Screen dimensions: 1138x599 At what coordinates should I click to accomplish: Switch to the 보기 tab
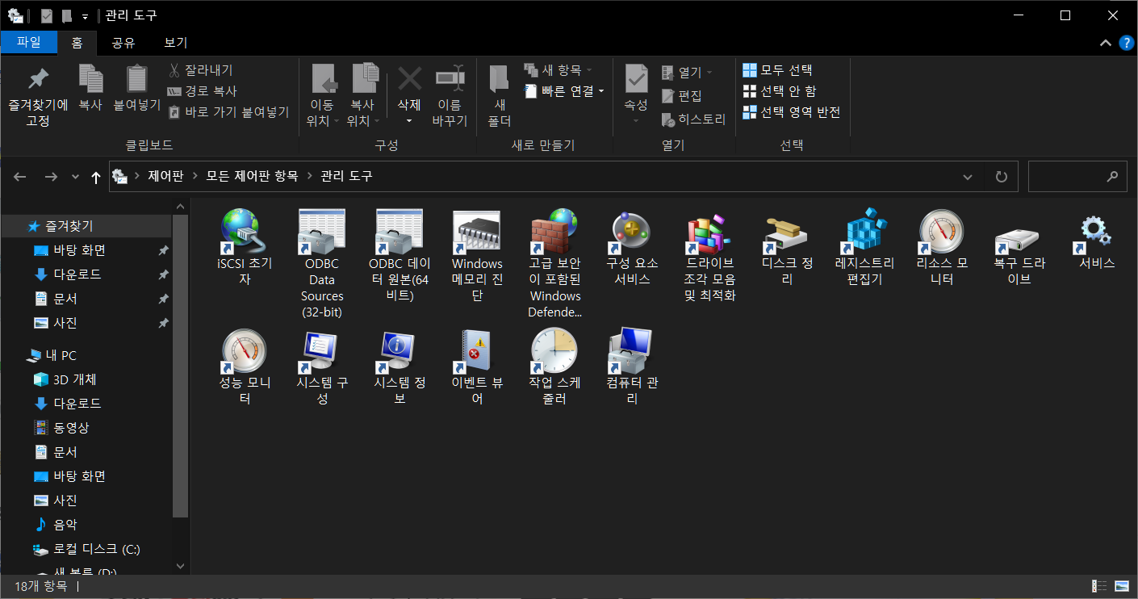point(175,43)
